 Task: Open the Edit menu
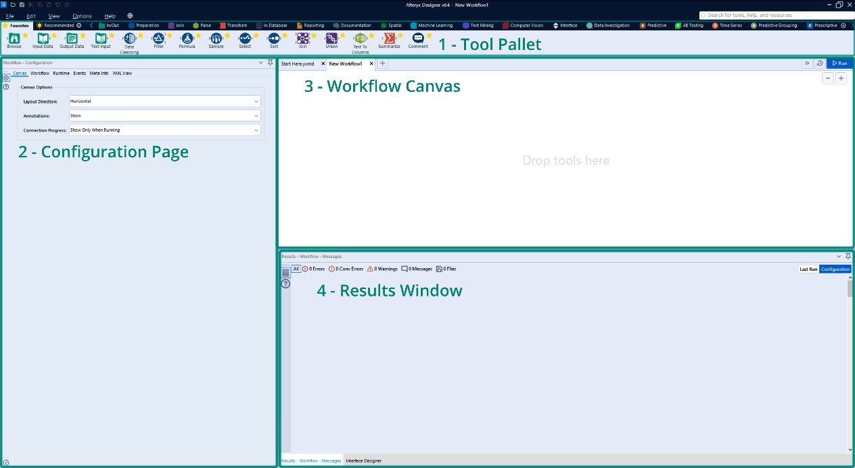(31, 16)
